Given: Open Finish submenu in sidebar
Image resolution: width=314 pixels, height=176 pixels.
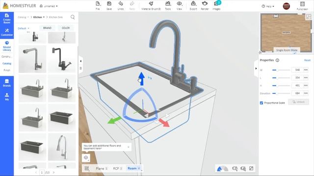Looking at the screenshot, I should 7,70.
